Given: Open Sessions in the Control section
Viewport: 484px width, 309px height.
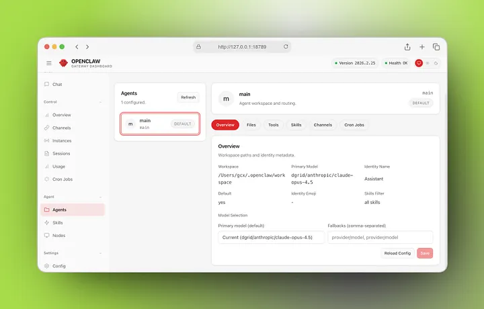Looking at the screenshot, I should tap(61, 153).
